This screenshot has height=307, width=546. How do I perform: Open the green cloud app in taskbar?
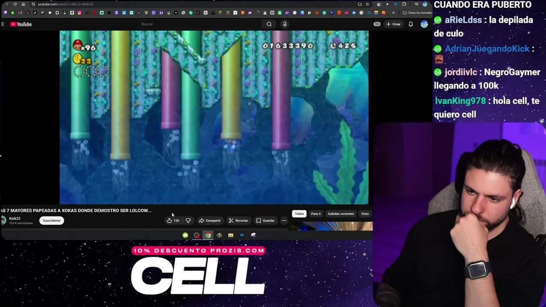185,235
